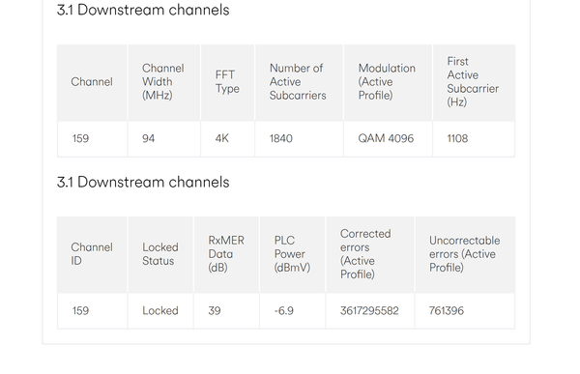Select the Channel Width (MHz) header

163,82
